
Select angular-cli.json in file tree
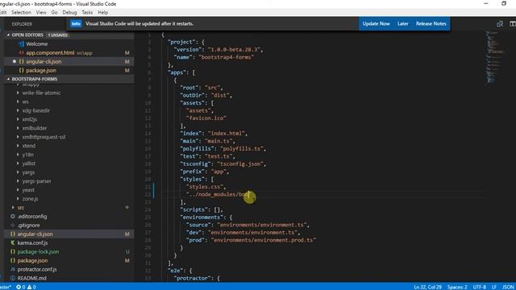point(35,234)
